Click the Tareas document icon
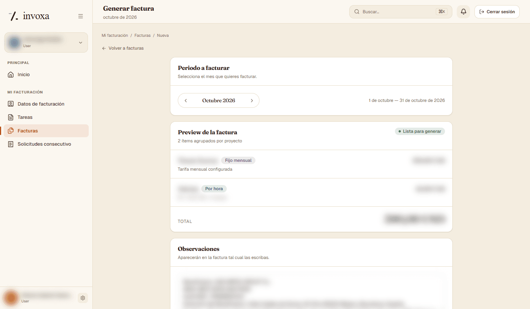 pos(11,117)
